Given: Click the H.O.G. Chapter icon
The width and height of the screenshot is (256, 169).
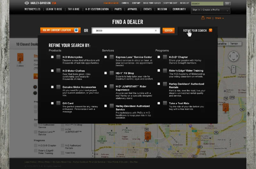Looking at the screenshot, I should 165,57.
